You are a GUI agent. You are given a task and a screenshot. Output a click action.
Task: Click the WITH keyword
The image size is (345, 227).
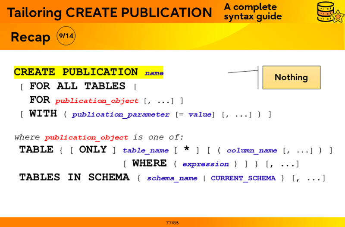click(43, 114)
